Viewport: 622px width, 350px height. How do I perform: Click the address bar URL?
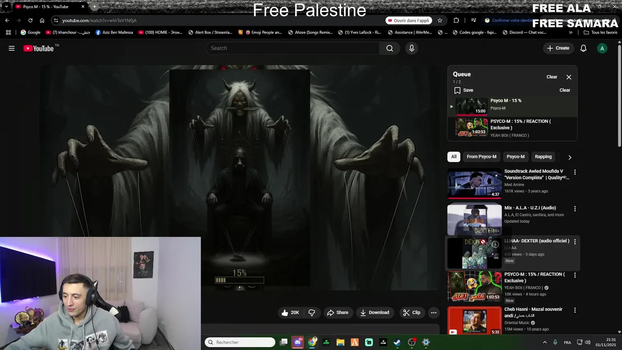(x=99, y=20)
